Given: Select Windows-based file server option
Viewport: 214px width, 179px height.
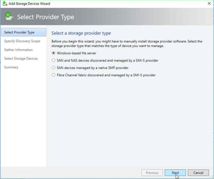Looking at the screenshot, I should tap(53, 53).
